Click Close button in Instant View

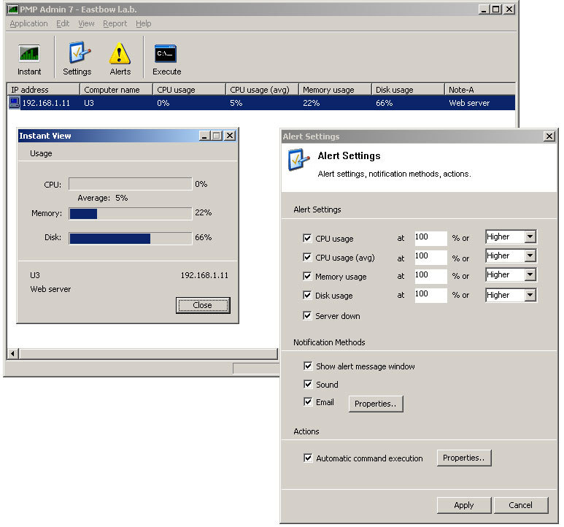(203, 305)
